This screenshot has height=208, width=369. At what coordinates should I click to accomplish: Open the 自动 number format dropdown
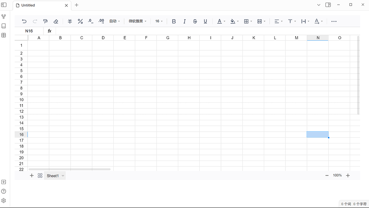(114, 21)
